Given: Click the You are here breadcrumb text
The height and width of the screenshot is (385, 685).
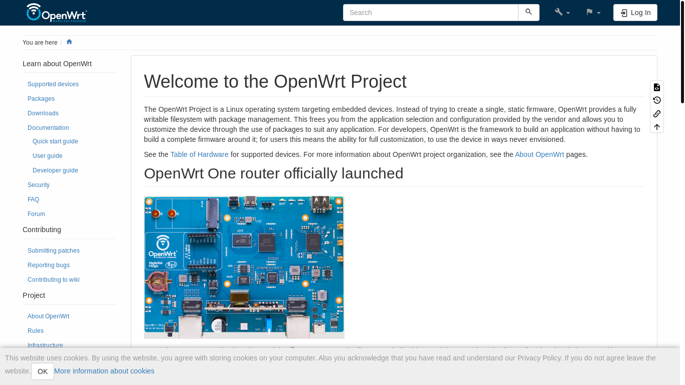Looking at the screenshot, I should tap(40, 43).
